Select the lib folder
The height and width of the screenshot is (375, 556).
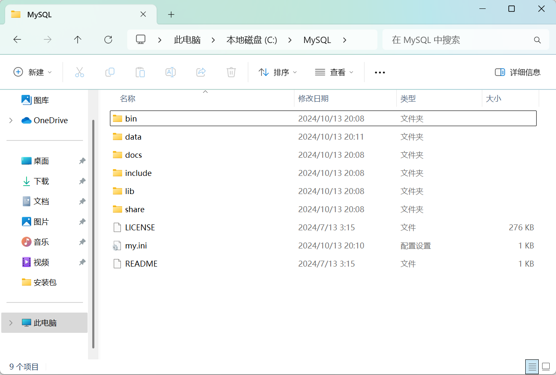[x=323, y=191]
